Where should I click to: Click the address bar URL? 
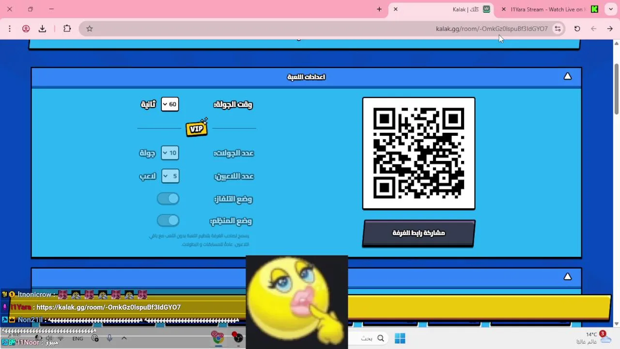pos(492,29)
